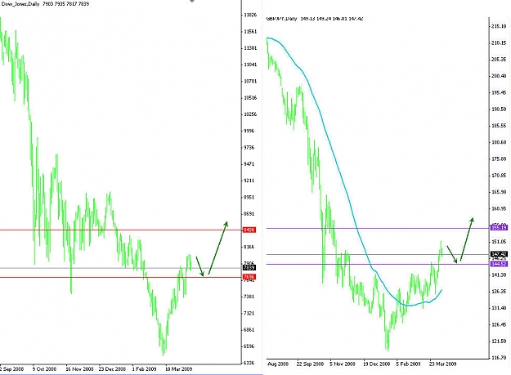Screen dimensions: 511x375
Task: Click the 6861 price scale value
Action: 250,330
